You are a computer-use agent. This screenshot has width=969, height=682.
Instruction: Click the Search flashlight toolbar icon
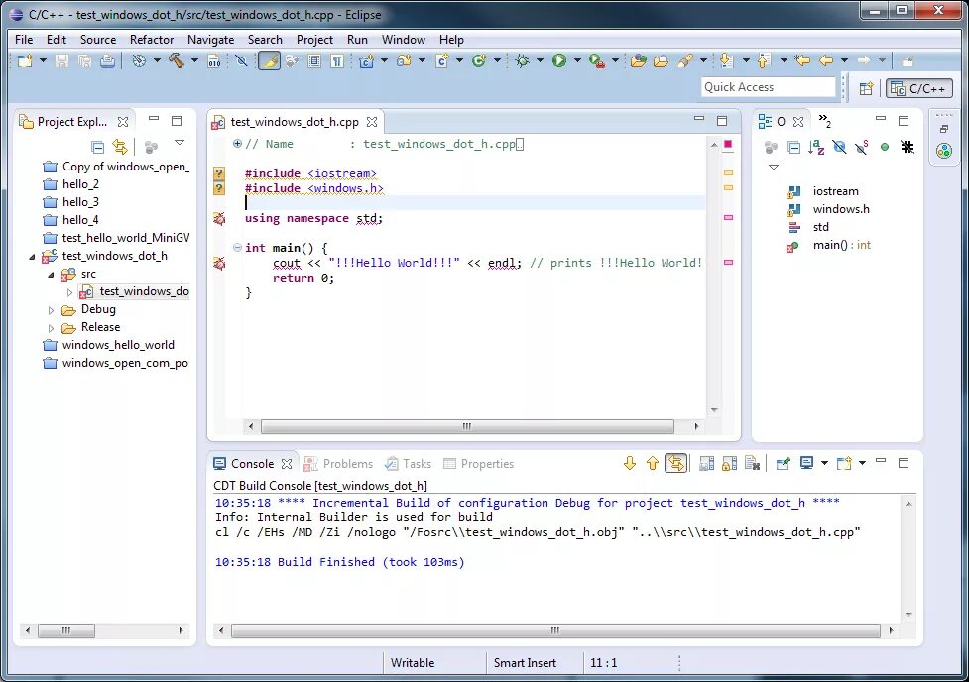tap(684, 60)
